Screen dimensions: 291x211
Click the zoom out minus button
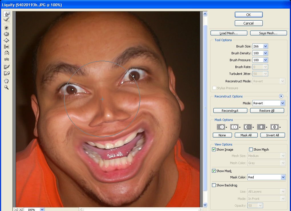click(x=16, y=210)
